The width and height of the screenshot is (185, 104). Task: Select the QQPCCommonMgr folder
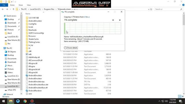point(36,33)
